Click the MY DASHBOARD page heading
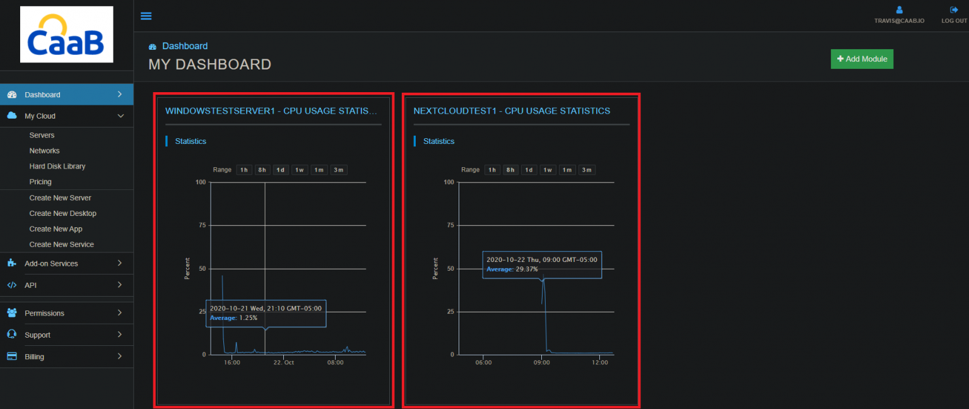Image resolution: width=969 pixels, height=409 pixels. [x=209, y=64]
